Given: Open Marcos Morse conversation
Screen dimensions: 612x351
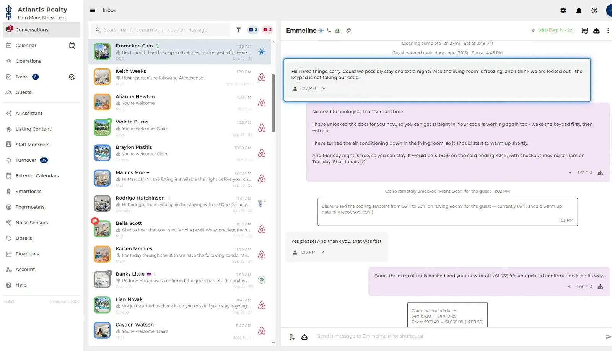Looking at the screenshot, I should (x=179, y=179).
